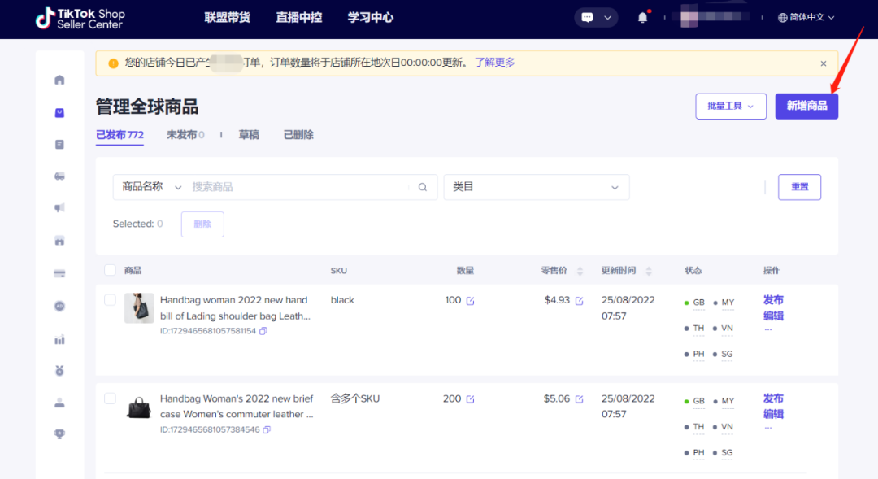Check the second product's briefcase checkbox
The image size is (878, 479).
click(111, 398)
